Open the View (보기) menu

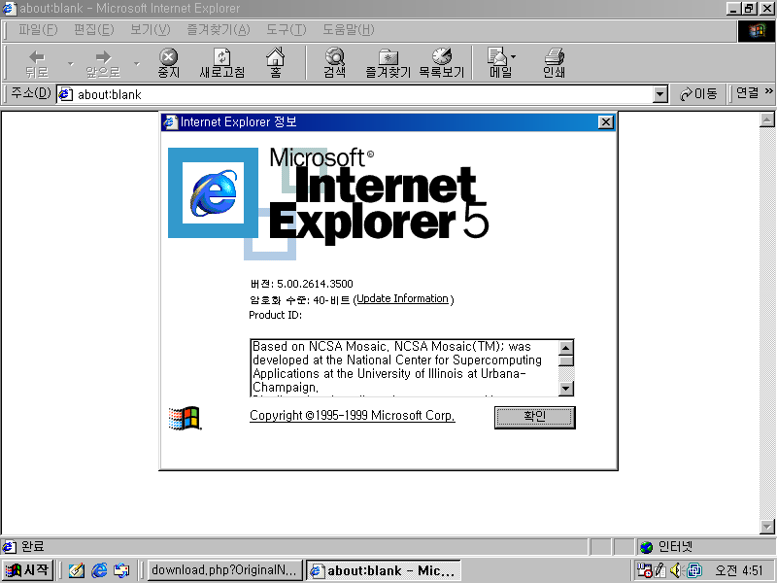pyautogui.click(x=150, y=30)
